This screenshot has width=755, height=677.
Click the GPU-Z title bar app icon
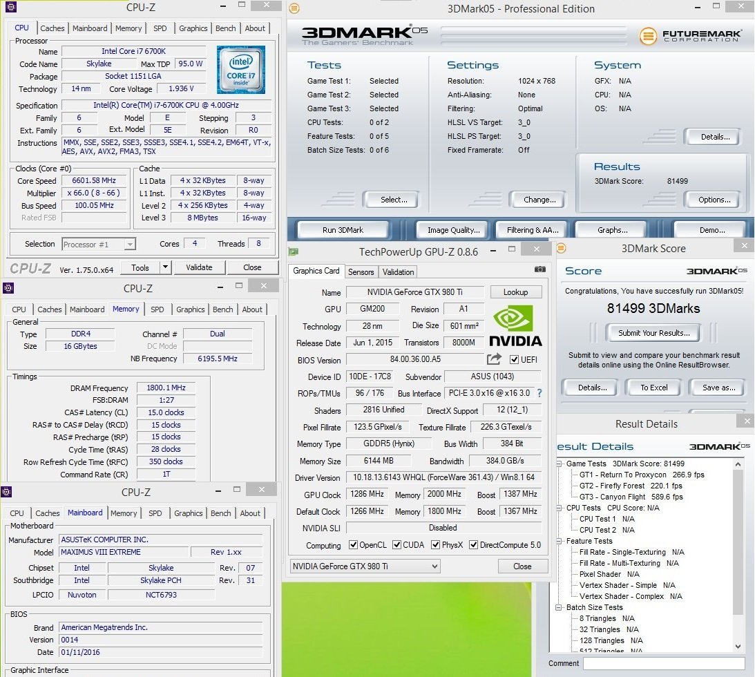coord(294,251)
